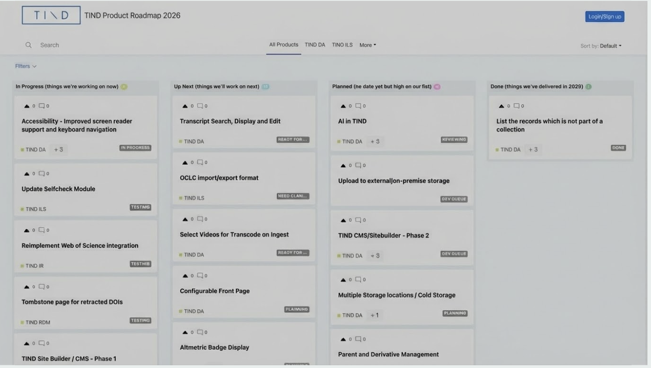Upvote "Transcript Search, Display and Edit"
Viewport: 651px width, 368px height.
tap(184, 105)
